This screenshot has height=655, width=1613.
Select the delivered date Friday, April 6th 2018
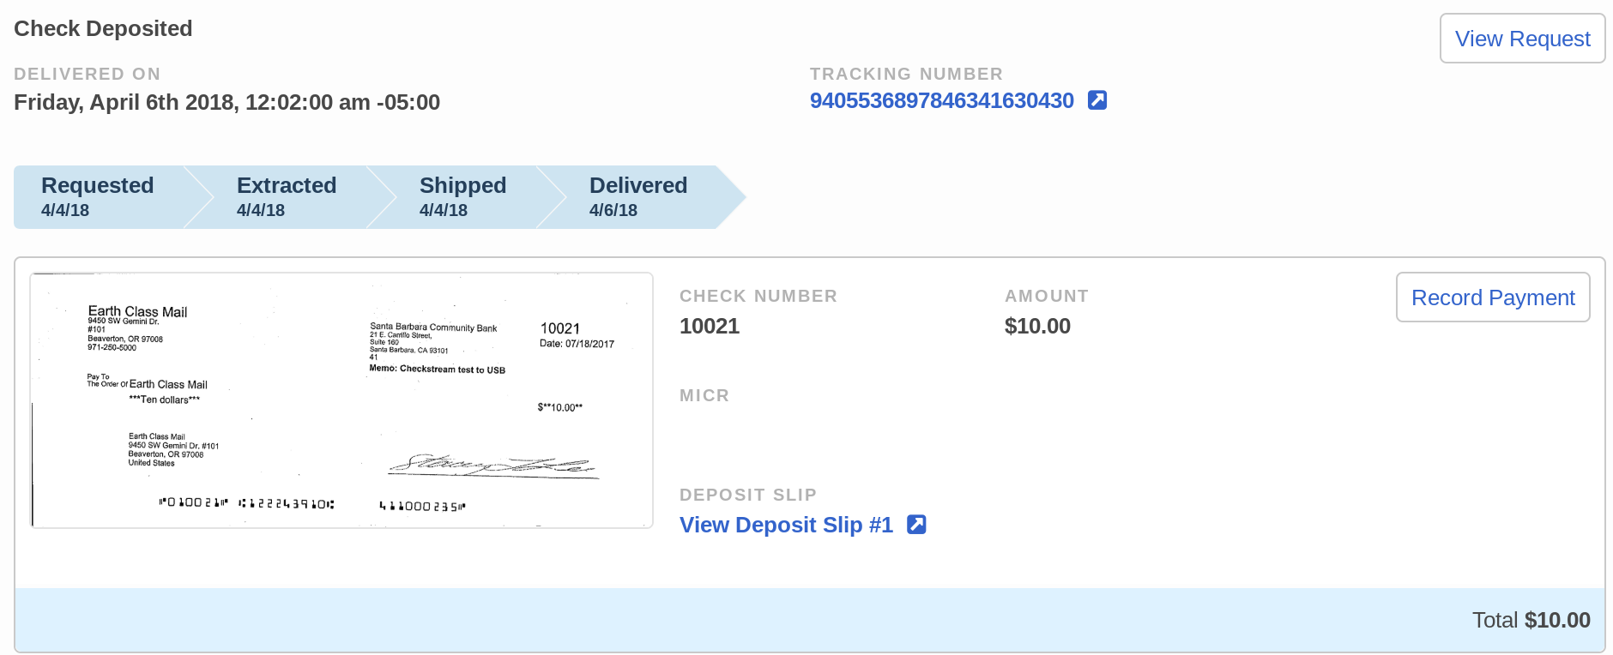click(226, 102)
